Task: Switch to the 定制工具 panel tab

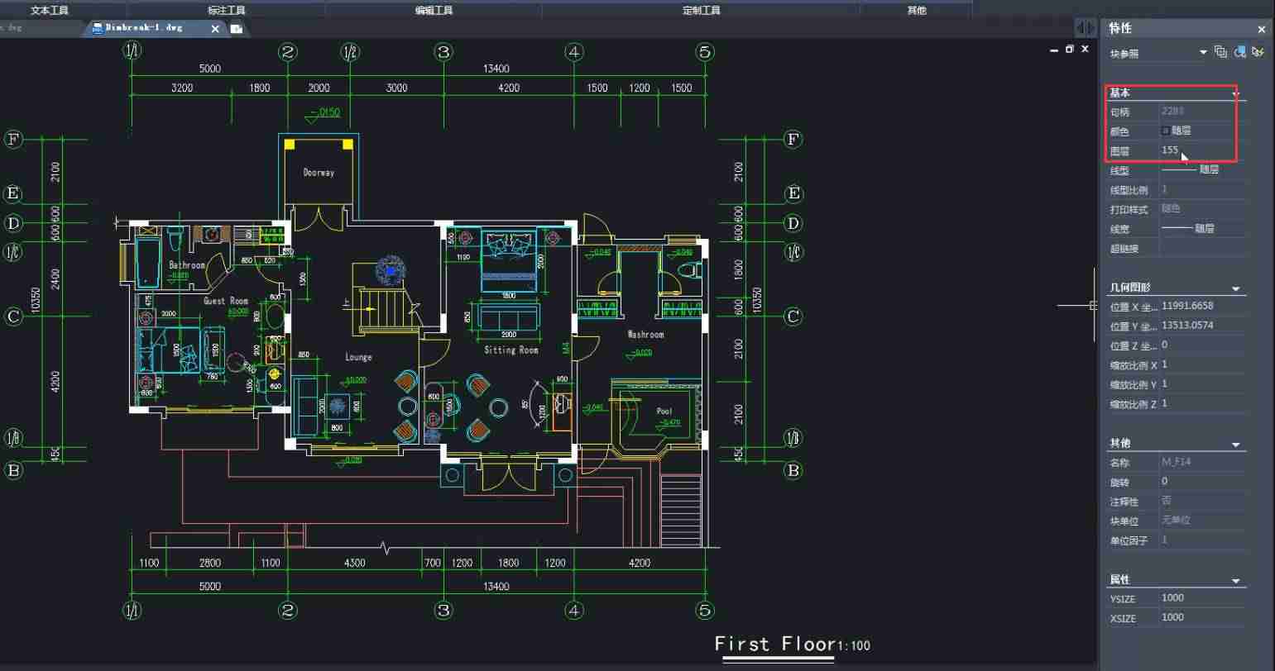Action: click(x=702, y=10)
